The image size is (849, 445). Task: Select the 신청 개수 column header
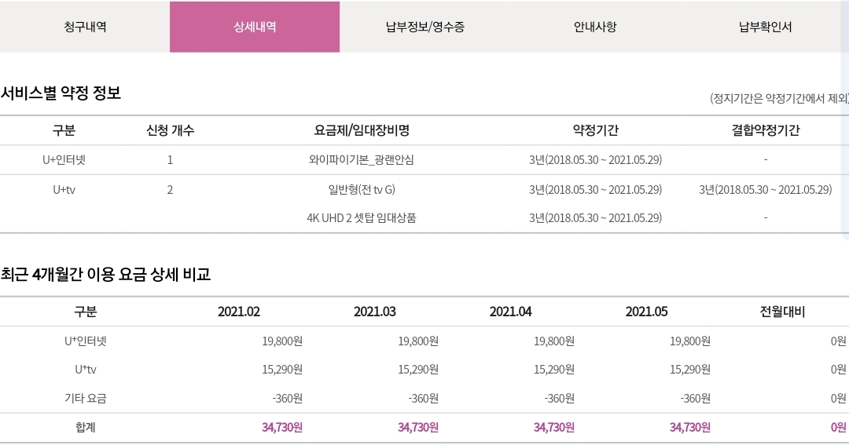170,130
